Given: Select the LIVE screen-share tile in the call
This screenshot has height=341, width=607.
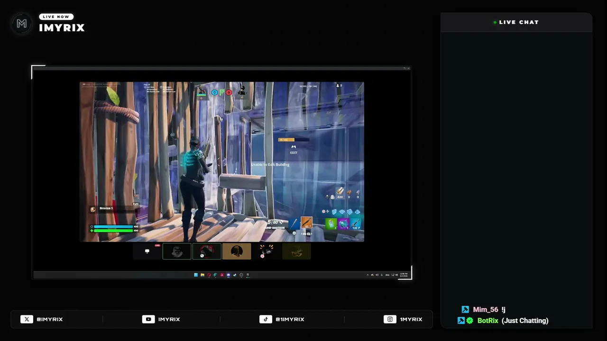Looking at the screenshot, I should [147, 251].
